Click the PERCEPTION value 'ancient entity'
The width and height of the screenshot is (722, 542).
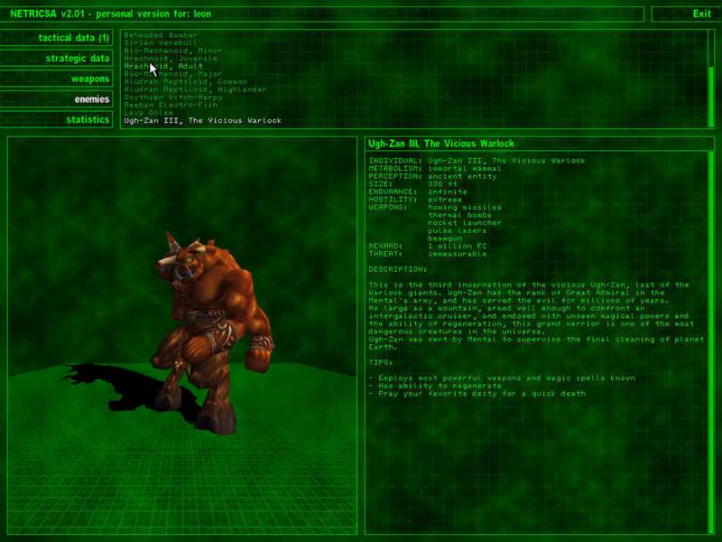click(x=462, y=176)
